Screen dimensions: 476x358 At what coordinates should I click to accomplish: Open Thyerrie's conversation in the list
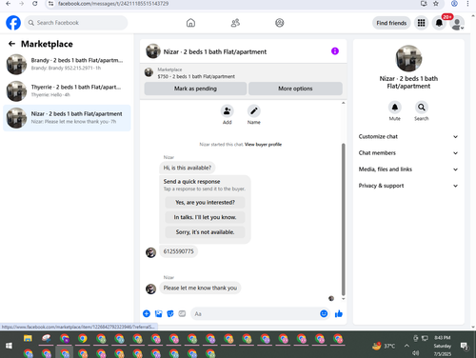67,91
